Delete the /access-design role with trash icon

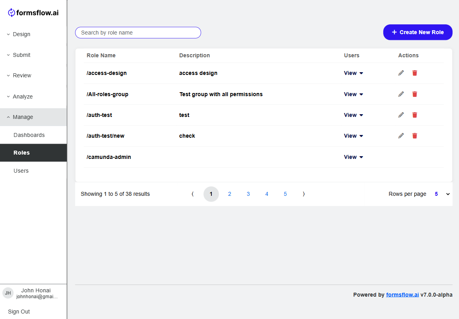pos(415,73)
